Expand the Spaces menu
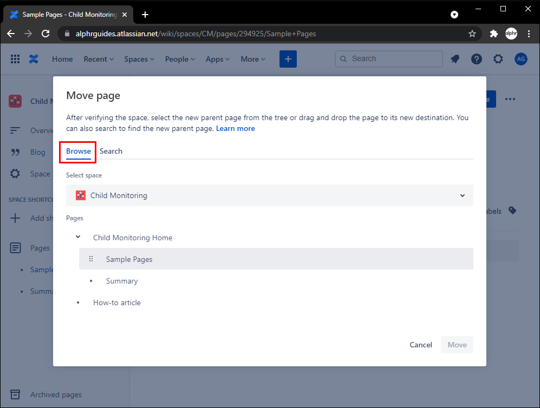This screenshot has width=540, height=408. click(139, 59)
